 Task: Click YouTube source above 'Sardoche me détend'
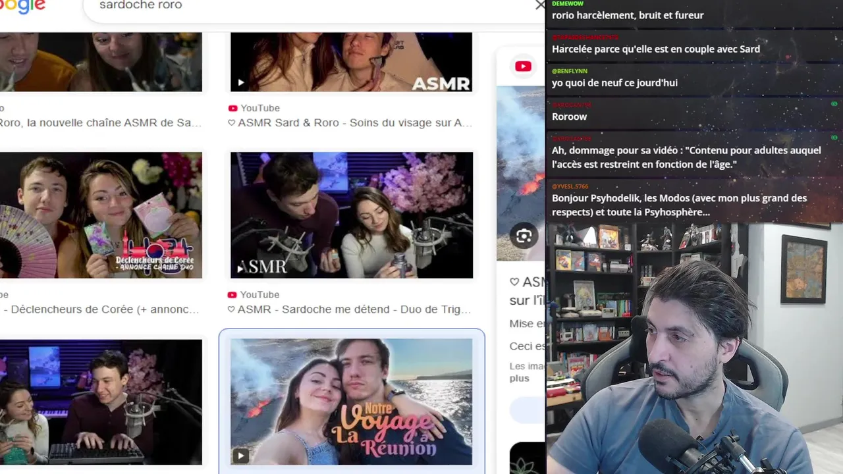click(x=260, y=294)
